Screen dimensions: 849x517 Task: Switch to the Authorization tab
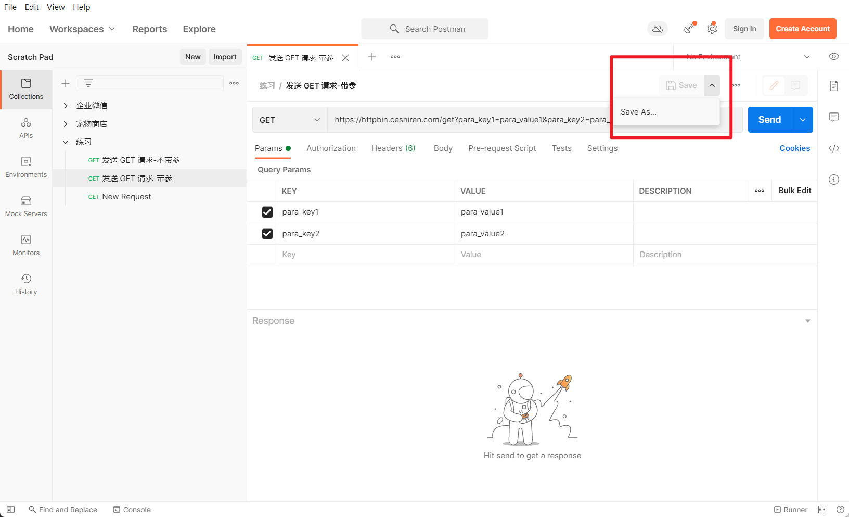pyautogui.click(x=331, y=148)
